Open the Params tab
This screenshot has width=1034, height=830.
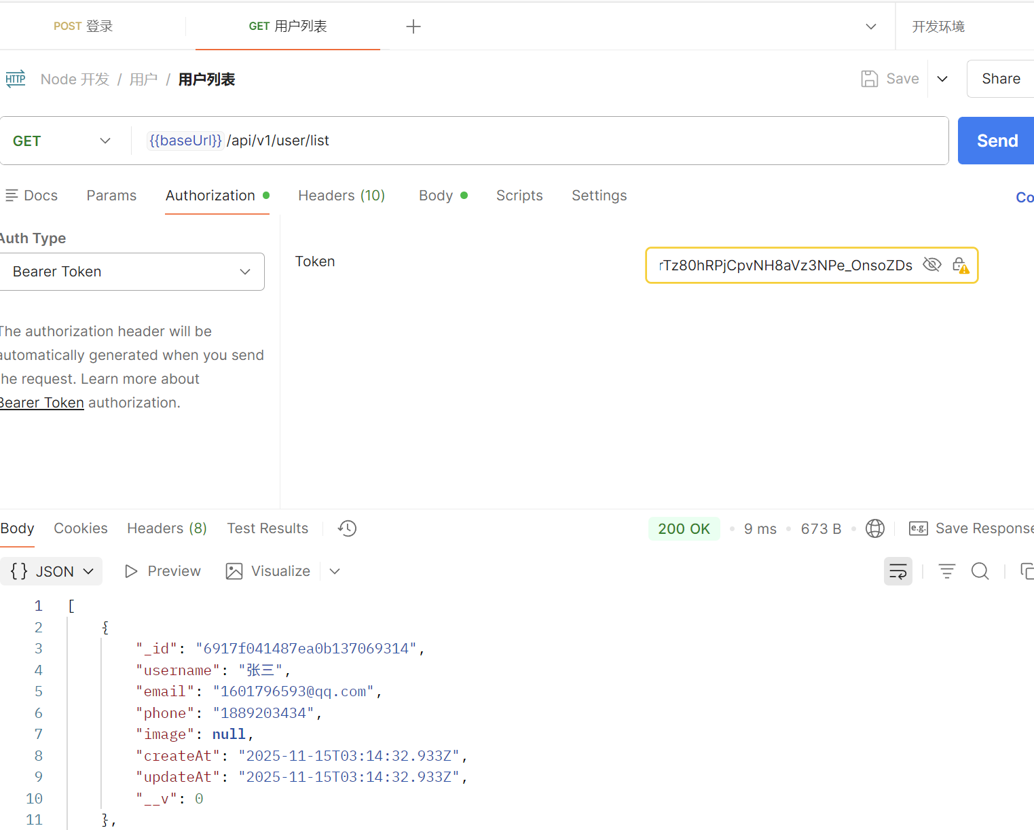point(111,196)
